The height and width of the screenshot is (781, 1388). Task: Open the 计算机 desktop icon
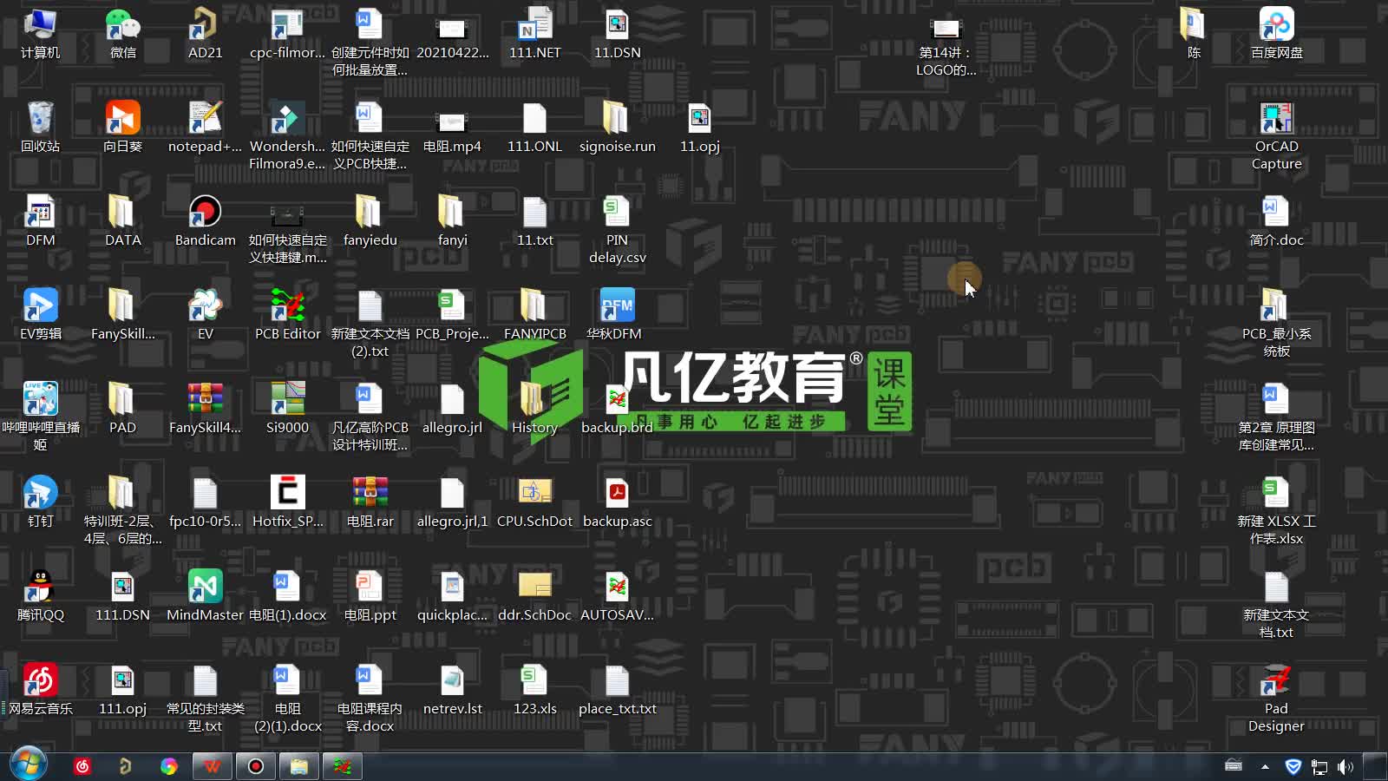[40, 35]
